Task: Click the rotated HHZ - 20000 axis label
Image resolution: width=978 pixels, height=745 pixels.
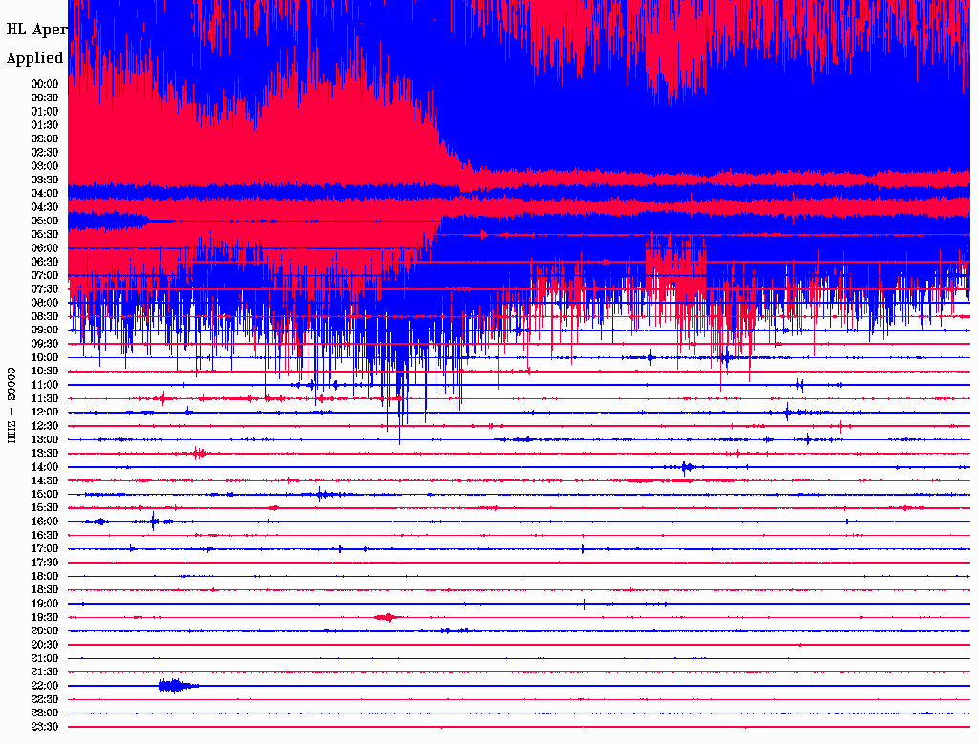Action: tap(11, 406)
